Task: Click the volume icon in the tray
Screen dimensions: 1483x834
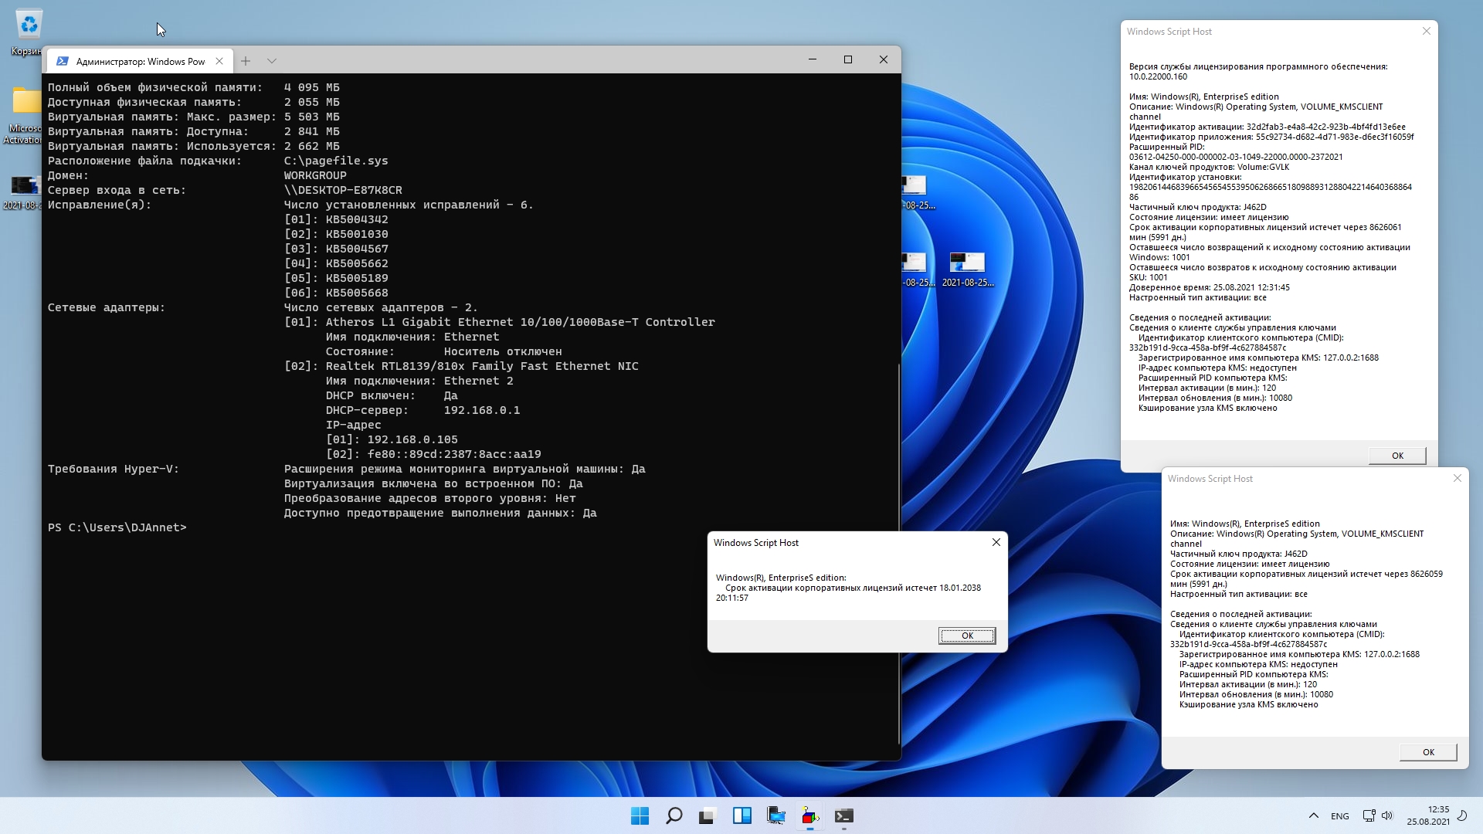Action: click(x=1387, y=815)
